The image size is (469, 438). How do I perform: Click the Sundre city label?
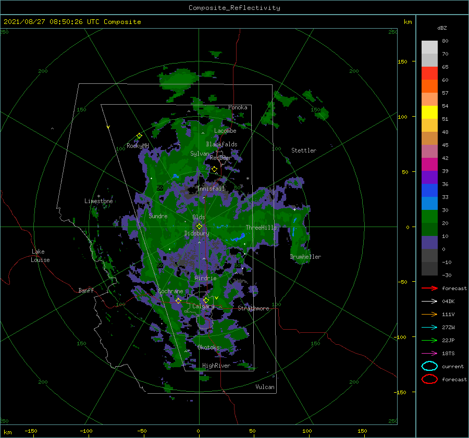click(x=158, y=216)
